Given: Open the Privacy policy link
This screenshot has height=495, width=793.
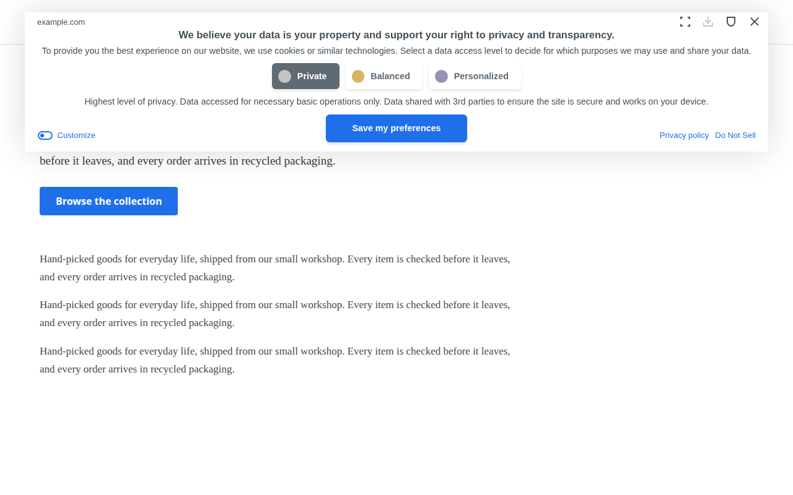Looking at the screenshot, I should pos(684,136).
